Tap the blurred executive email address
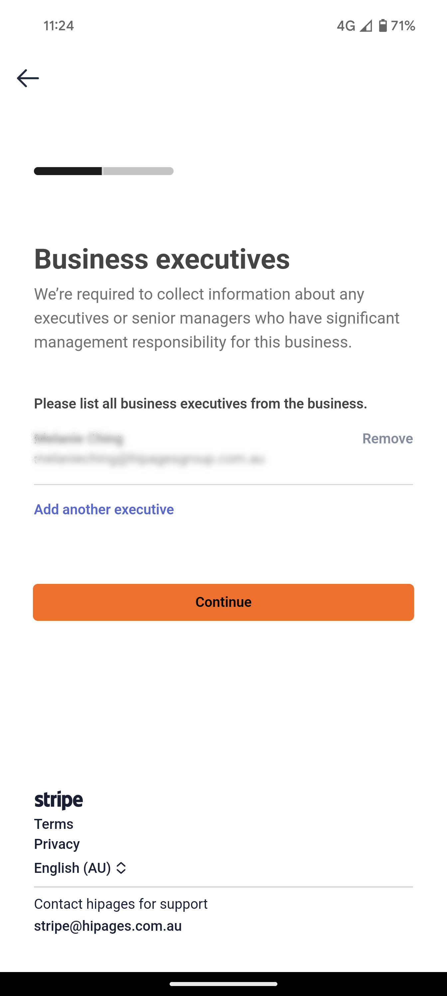This screenshot has width=447, height=996. coord(149,459)
